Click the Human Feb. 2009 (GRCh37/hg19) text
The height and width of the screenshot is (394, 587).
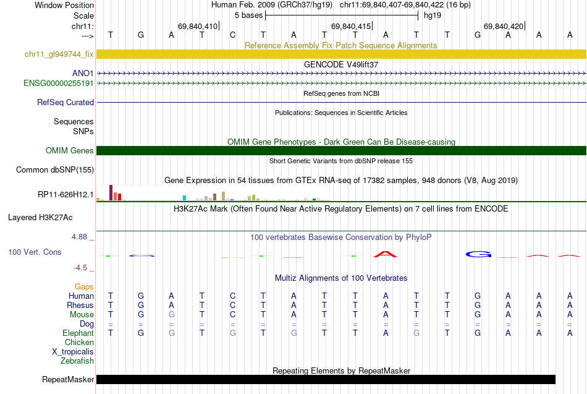(272, 5)
